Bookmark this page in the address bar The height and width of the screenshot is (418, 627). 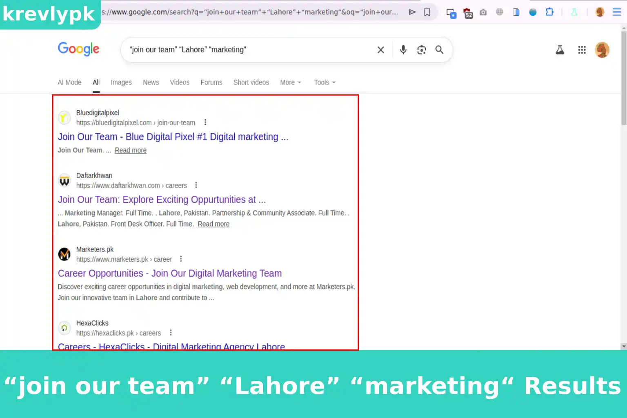pyautogui.click(x=427, y=12)
